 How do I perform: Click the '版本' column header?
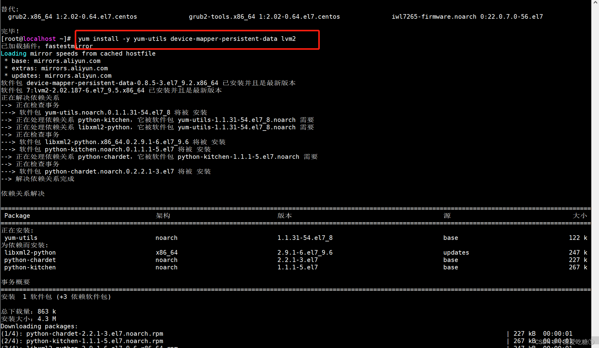tap(284, 216)
